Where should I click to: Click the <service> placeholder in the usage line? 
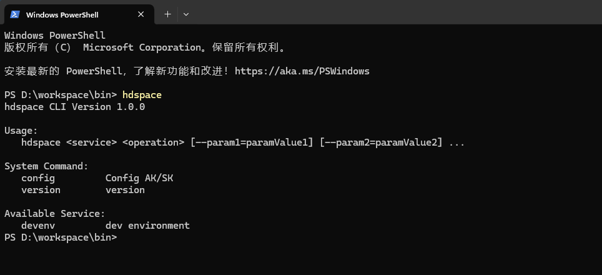pyautogui.click(x=91, y=142)
